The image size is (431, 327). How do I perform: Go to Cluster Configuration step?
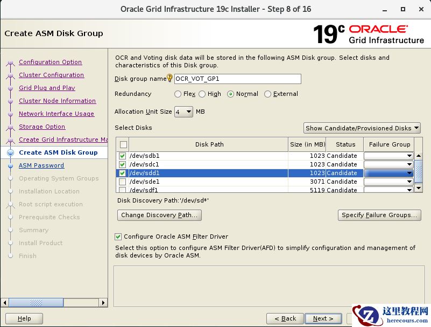point(52,75)
